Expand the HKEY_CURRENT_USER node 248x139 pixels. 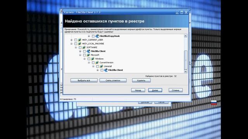[71, 40]
